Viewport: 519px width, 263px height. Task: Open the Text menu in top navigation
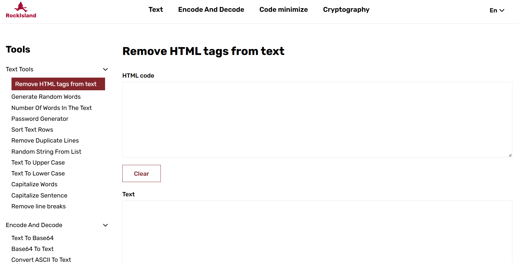point(156,9)
